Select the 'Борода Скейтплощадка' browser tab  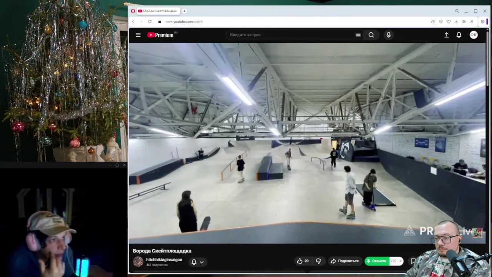coord(158,11)
